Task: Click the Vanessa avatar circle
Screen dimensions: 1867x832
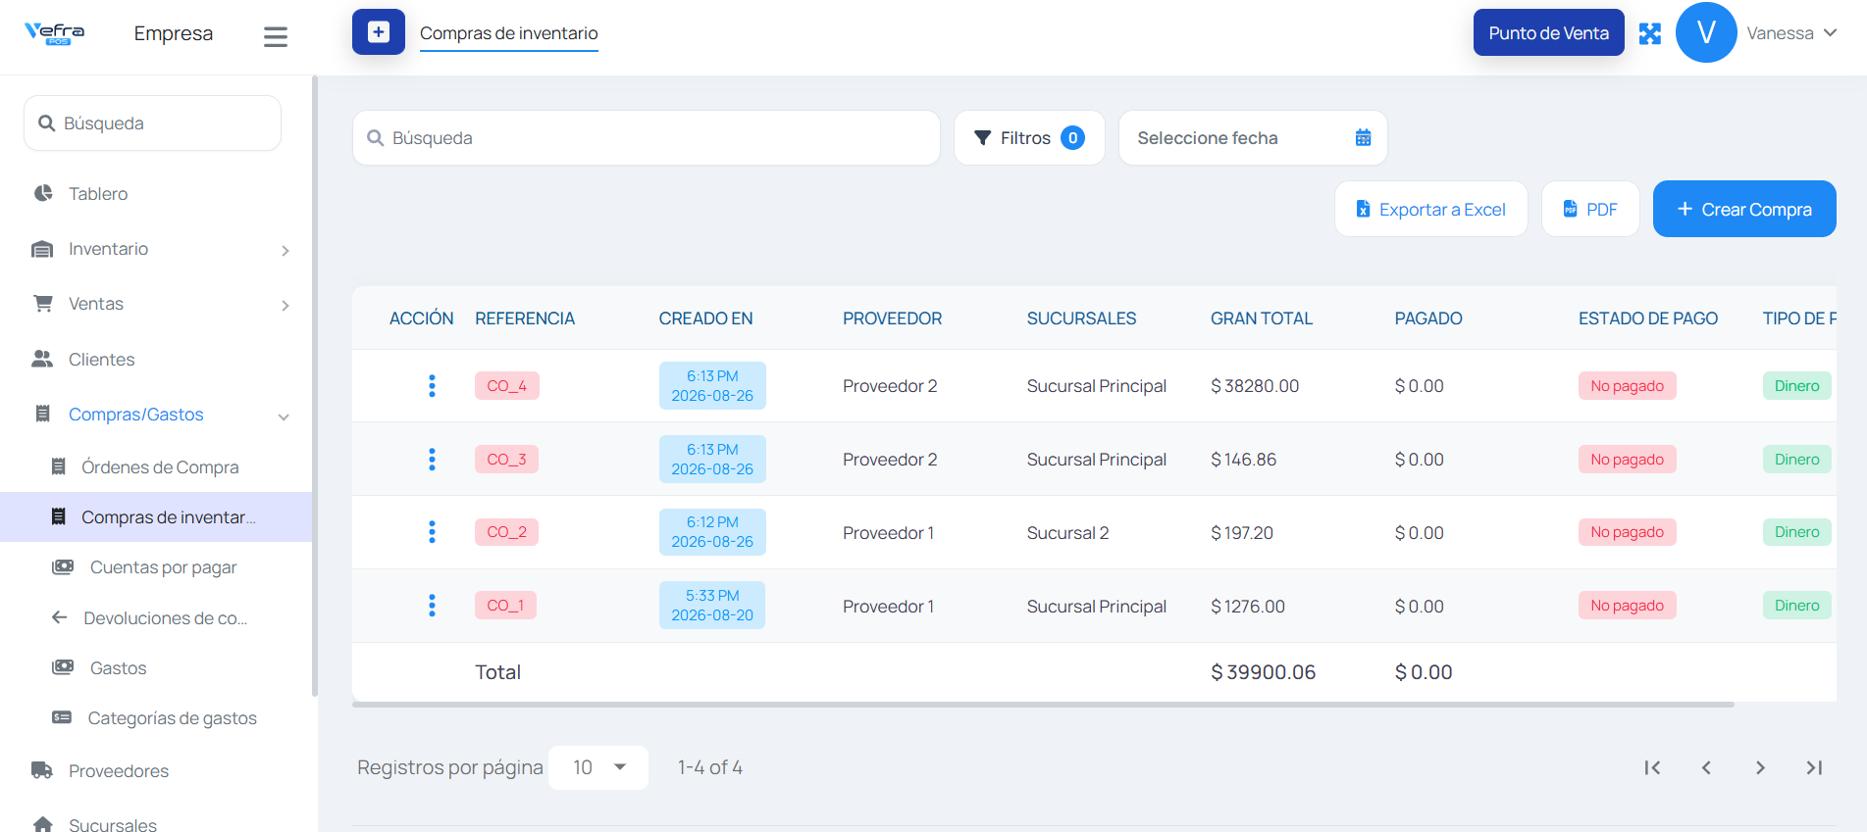Action: pos(1706,32)
